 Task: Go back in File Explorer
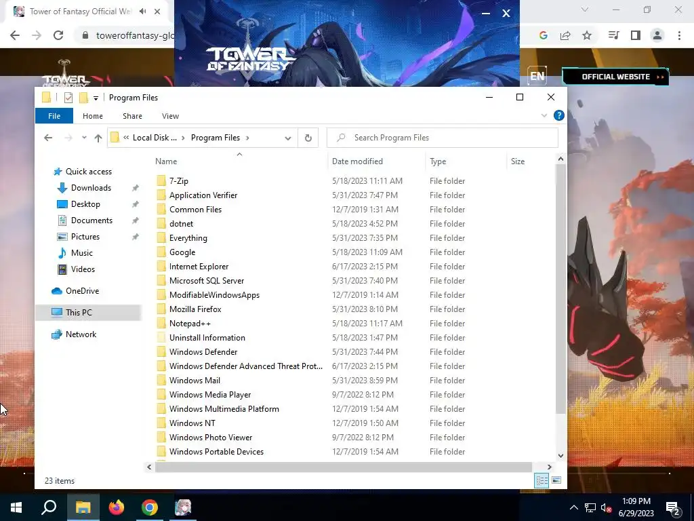(x=48, y=138)
